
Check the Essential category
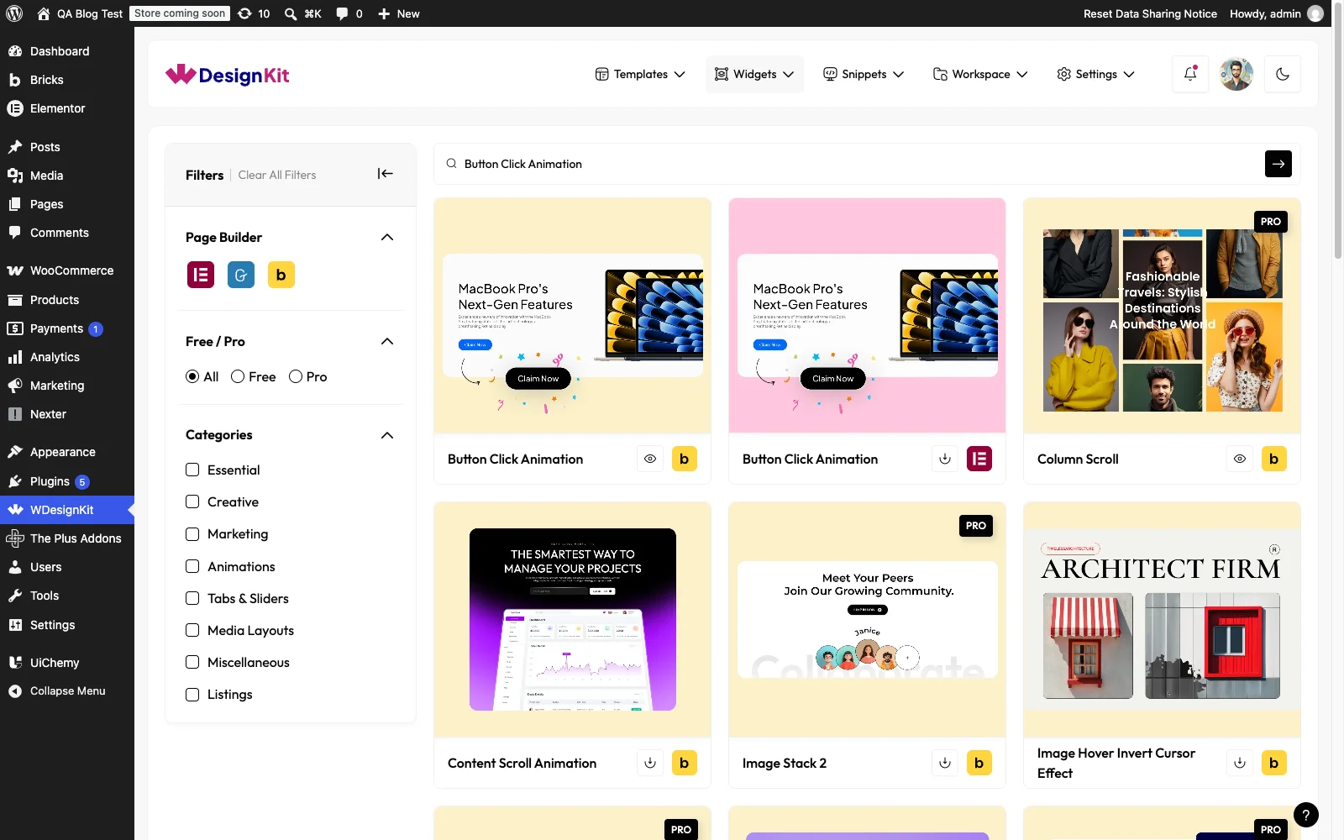(192, 470)
